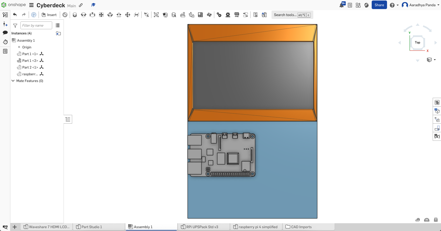Toggle the instance list view icon
The height and width of the screenshot is (231, 441).
pyautogui.click(x=58, y=25)
